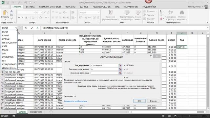210x118 pixels.
Task: Click the Paste (Вставить) clipboard icon
Action: coord(5,13)
